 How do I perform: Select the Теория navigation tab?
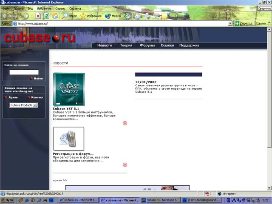pyautogui.click(x=126, y=45)
